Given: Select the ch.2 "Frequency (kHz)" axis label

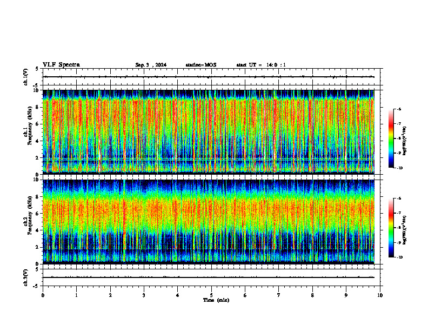Looking at the screenshot, I should pyautogui.click(x=30, y=215).
